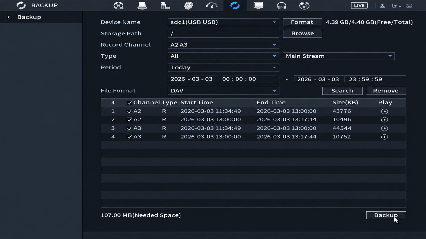Switch to LIVE view
This screenshot has height=239, width=426.
click(x=359, y=5)
